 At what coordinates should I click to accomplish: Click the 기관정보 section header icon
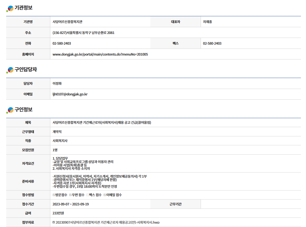point(10,9)
